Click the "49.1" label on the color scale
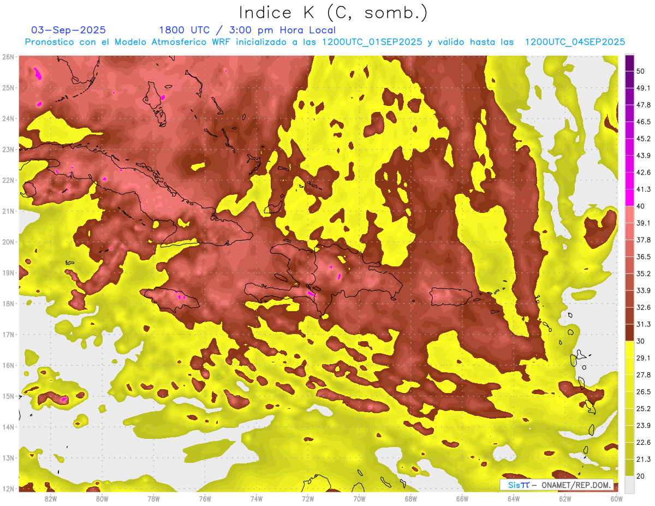 click(x=644, y=88)
